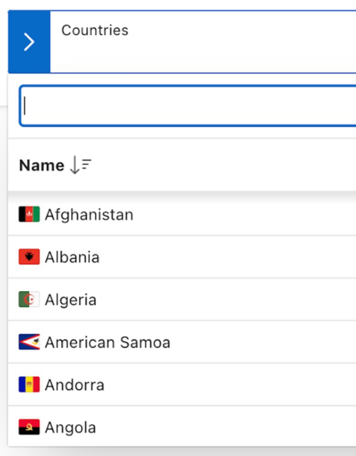The height and width of the screenshot is (456, 356).
Task: Choose the Andorra option
Action: click(182, 384)
